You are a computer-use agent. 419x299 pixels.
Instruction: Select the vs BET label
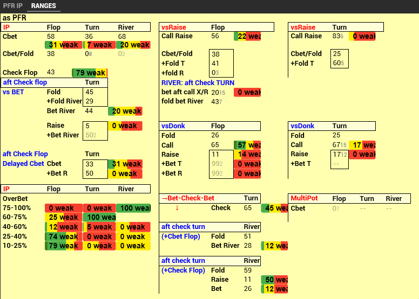point(14,92)
